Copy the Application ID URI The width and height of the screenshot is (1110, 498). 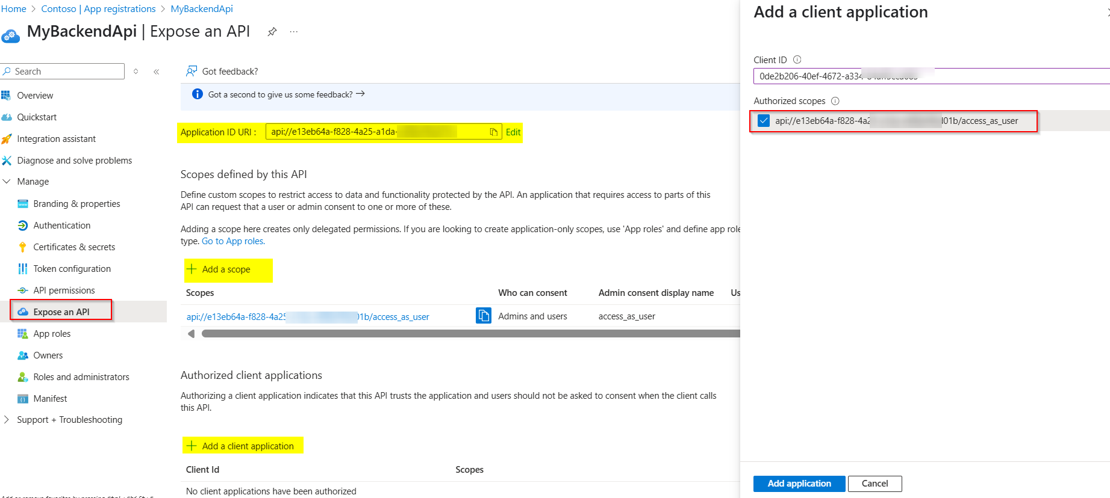click(x=493, y=132)
